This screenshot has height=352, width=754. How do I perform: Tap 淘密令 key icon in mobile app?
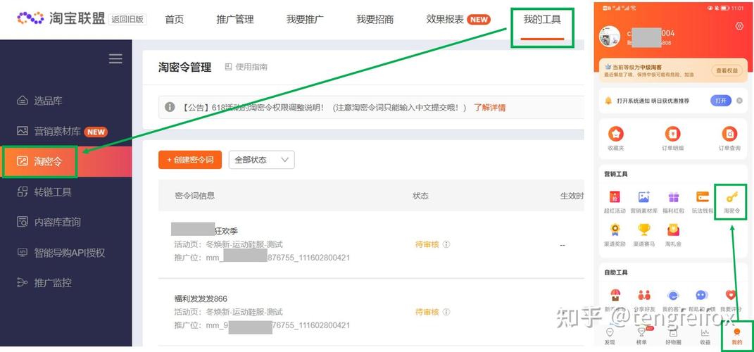731,196
